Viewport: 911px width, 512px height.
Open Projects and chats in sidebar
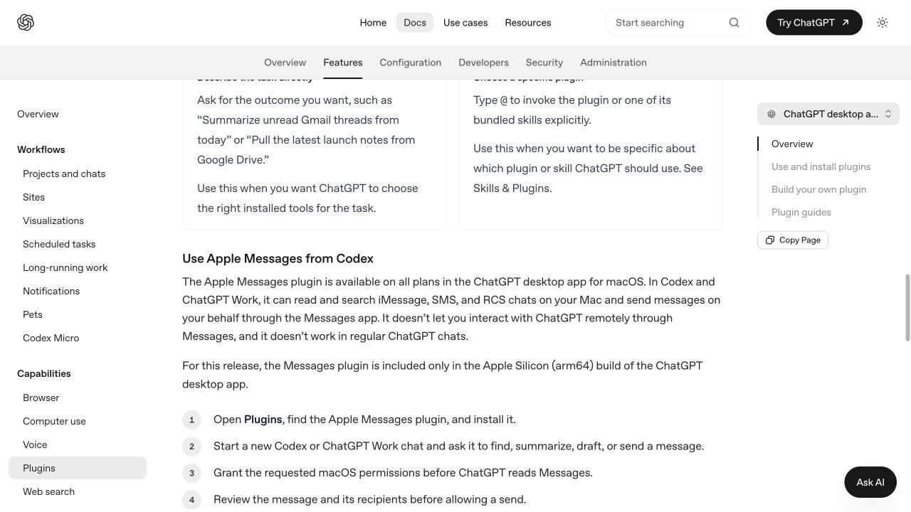(64, 174)
